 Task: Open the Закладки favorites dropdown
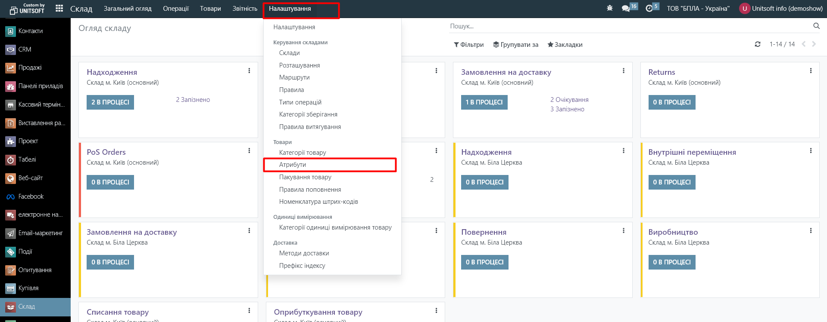(565, 45)
